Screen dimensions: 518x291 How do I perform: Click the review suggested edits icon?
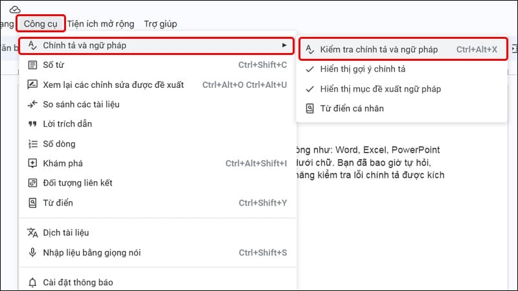[32, 85]
